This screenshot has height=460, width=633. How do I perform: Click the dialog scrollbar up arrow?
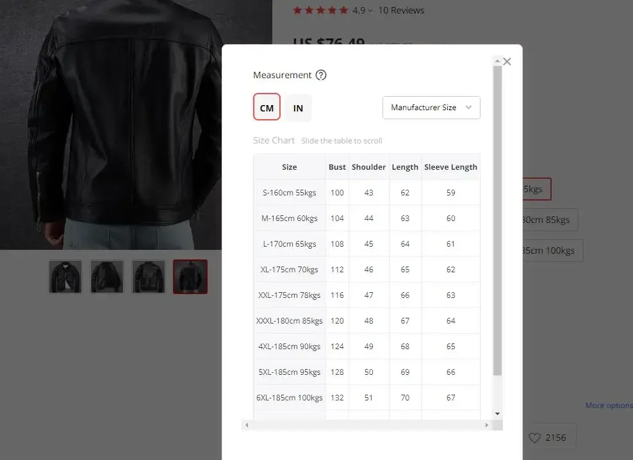tap(497, 61)
